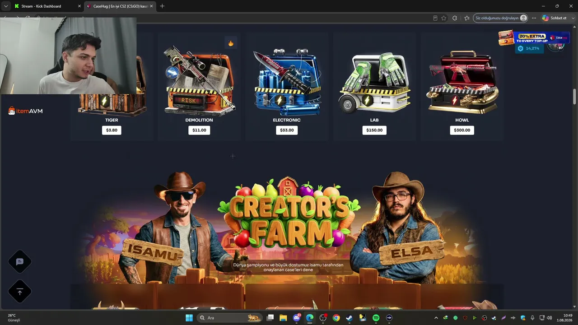The width and height of the screenshot is (578, 325).
Task: Open File Explorer from the taskbar
Action: tap(283, 318)
